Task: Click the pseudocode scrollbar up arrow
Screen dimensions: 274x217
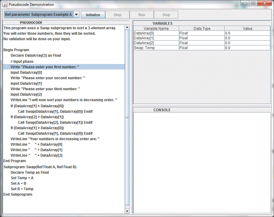Action: coord(127,27)
